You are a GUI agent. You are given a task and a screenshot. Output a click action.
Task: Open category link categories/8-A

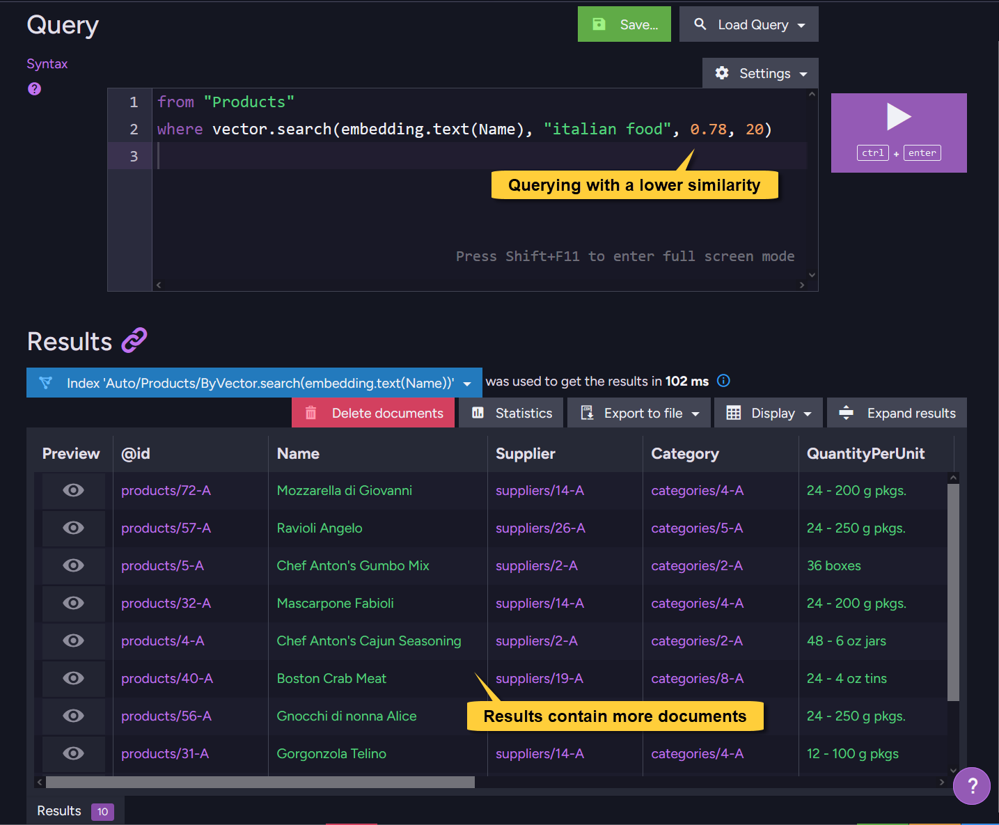coord(698,678)
